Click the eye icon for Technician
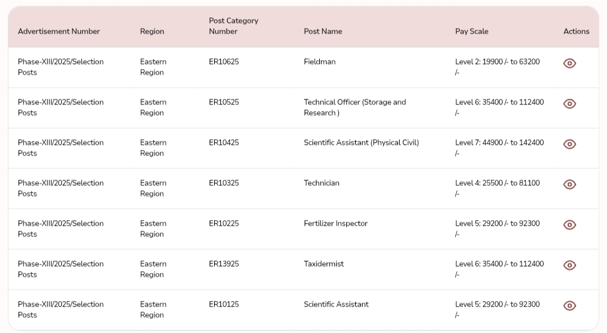607x333 pixels. pos(569,185)
